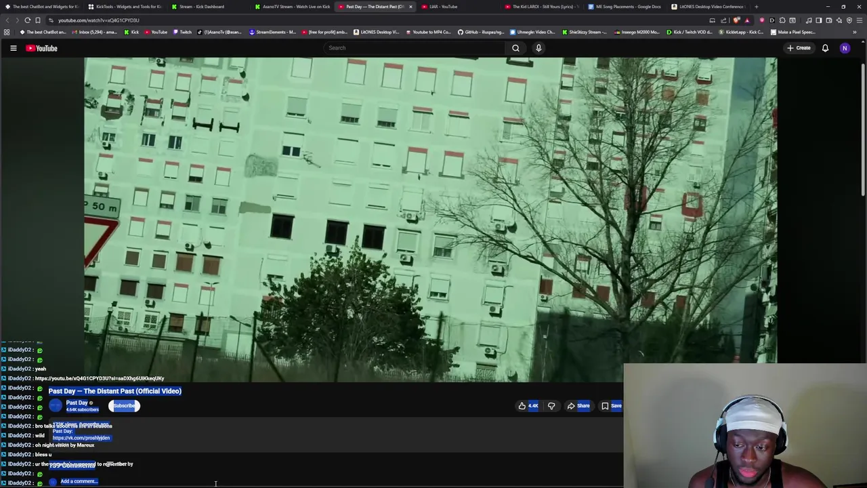This screenshot has height=488, width=867.
Task: Close the Past Day YouTube tab
Action: click(x=410, y=7)
